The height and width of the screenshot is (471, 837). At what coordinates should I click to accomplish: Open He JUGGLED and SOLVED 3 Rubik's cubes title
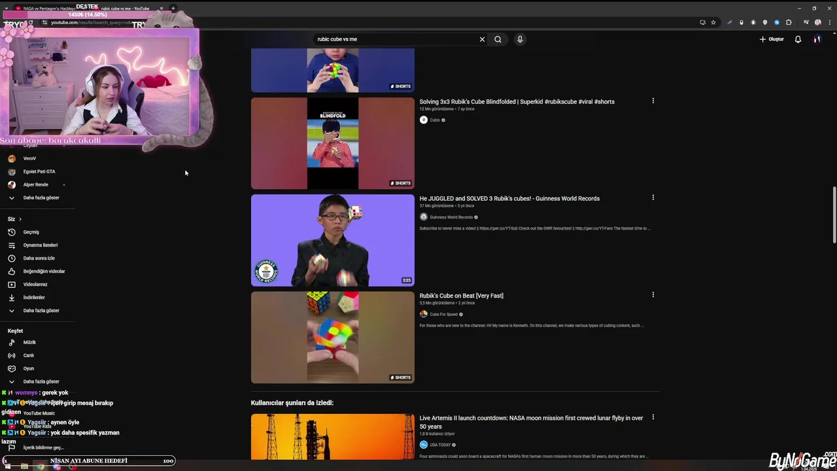[x=509, y=198]
